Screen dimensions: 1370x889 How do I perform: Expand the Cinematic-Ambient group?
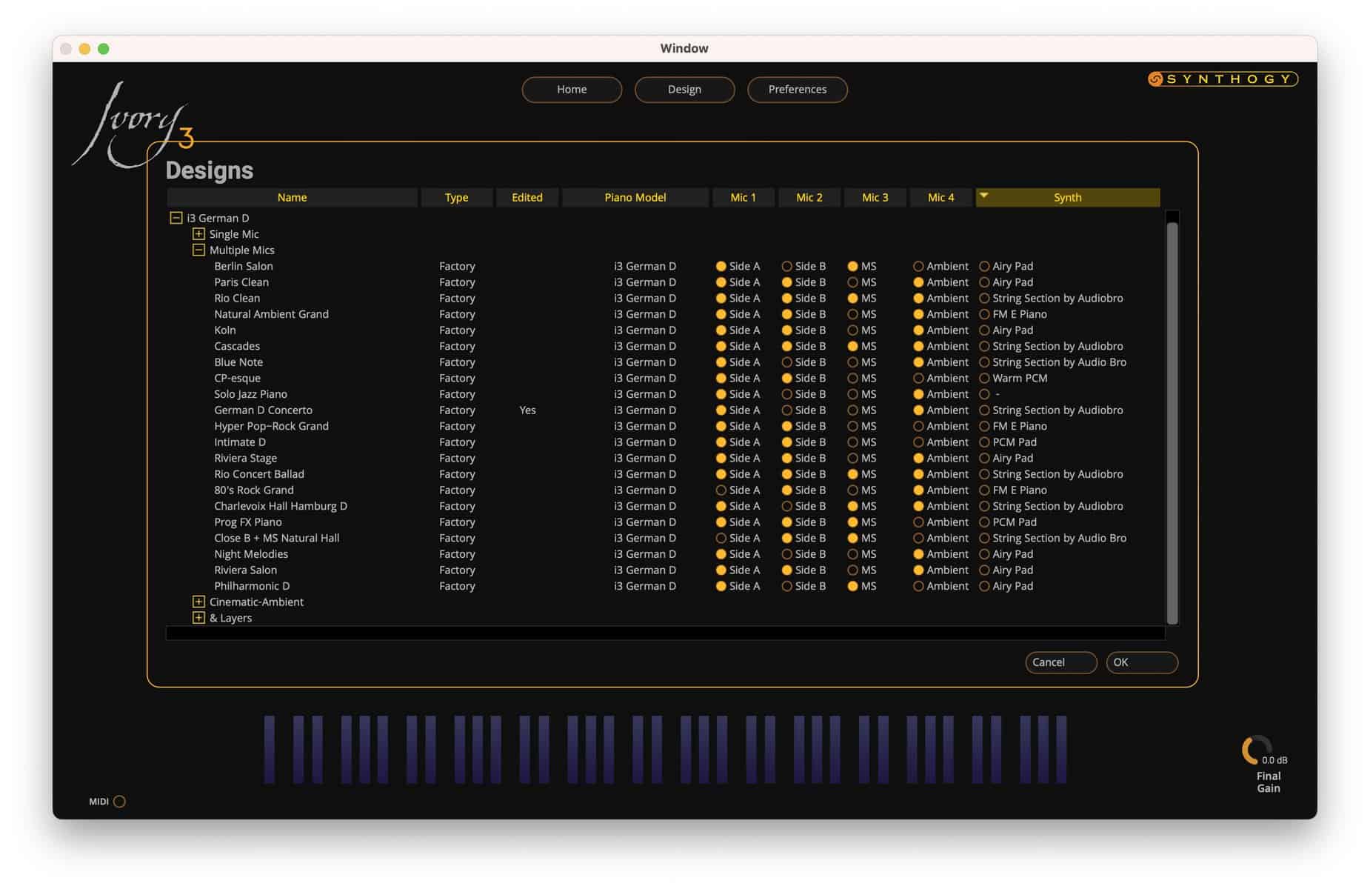(x=198, y=602)
